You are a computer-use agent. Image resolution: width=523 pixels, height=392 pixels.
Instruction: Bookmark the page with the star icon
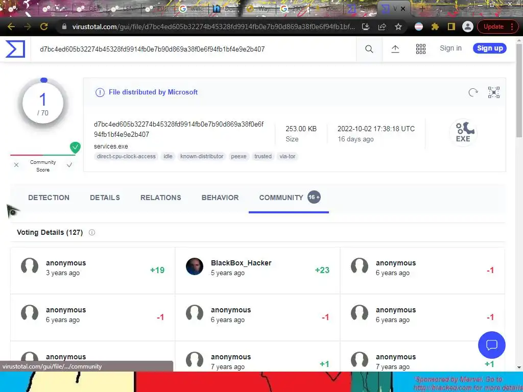click(398, 27)
